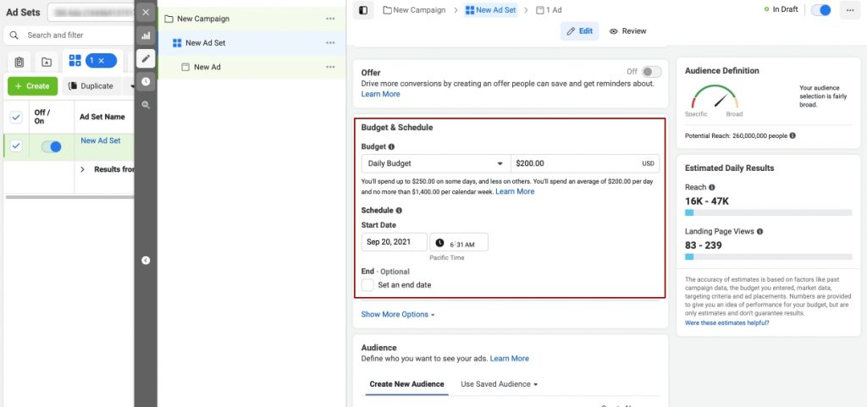Open the history clock icon in sidebar

coord(146,81)
